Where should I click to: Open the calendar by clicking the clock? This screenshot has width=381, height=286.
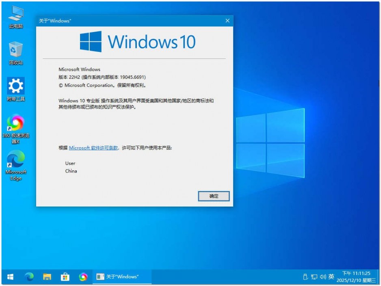click(x=357, y=277)
